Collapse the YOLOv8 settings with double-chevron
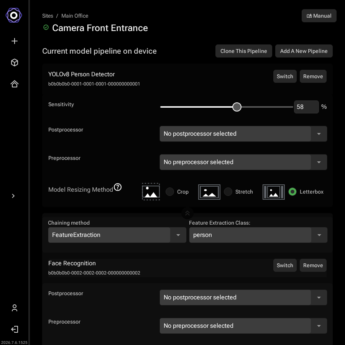The height and width of the screenshot is (345, 345). click(x=187, y=213)
